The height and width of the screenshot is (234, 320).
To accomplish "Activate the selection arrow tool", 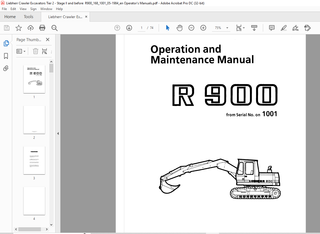I will [x=168, y=28].
